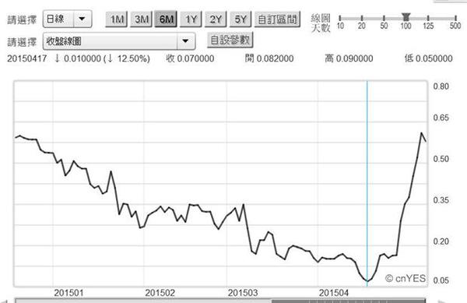Click the 0.50 y-axis label
This screenshot has width=467, height=303.
tap(441, 159)
